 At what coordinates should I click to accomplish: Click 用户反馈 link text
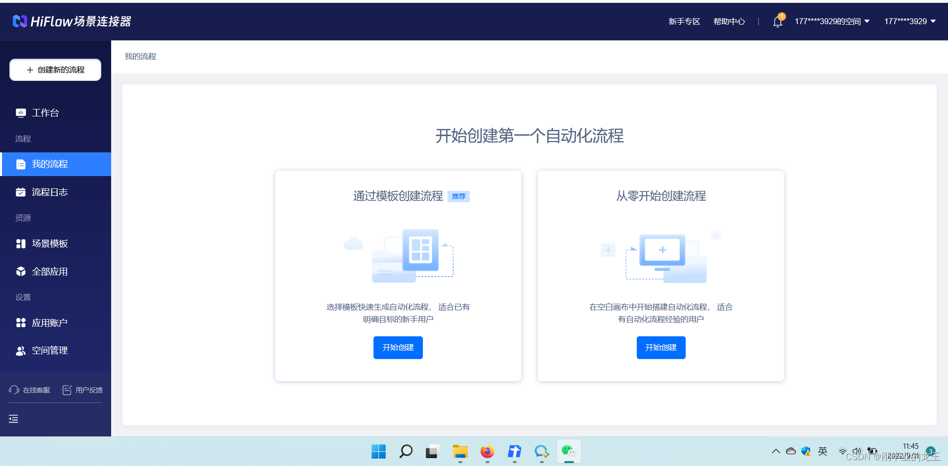(89, 390)
